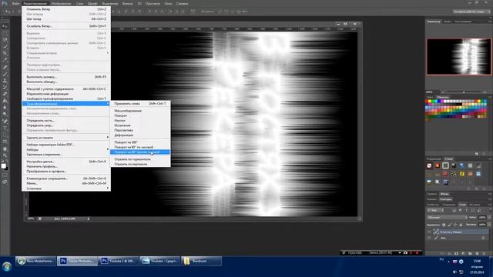Switch to the 'Стили' panel tab
493x277 pixels.
point(448,159)
